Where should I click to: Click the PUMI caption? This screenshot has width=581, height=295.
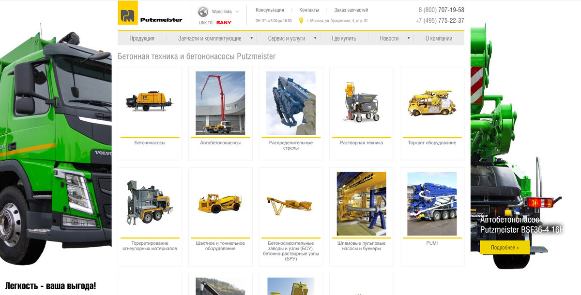coord(432,243)
